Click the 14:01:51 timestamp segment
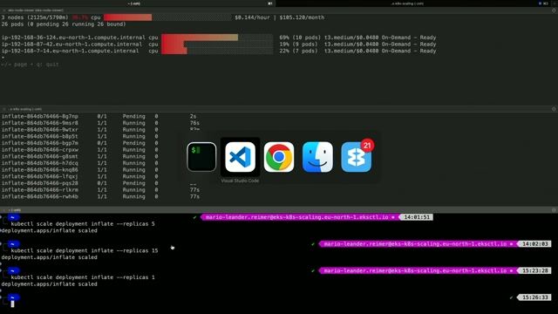Image resolution: width=558 pixels, height=314 pixels. click(x=417, y=217)
